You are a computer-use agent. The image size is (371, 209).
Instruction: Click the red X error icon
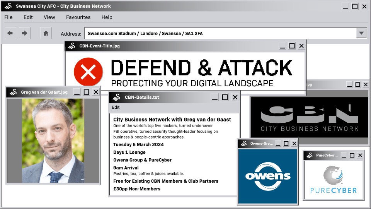pos(88,72)
